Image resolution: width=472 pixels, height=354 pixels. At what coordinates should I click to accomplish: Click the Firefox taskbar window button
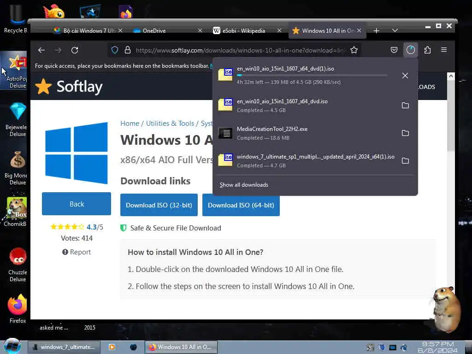pyautogui.click(x=181, y=347)
